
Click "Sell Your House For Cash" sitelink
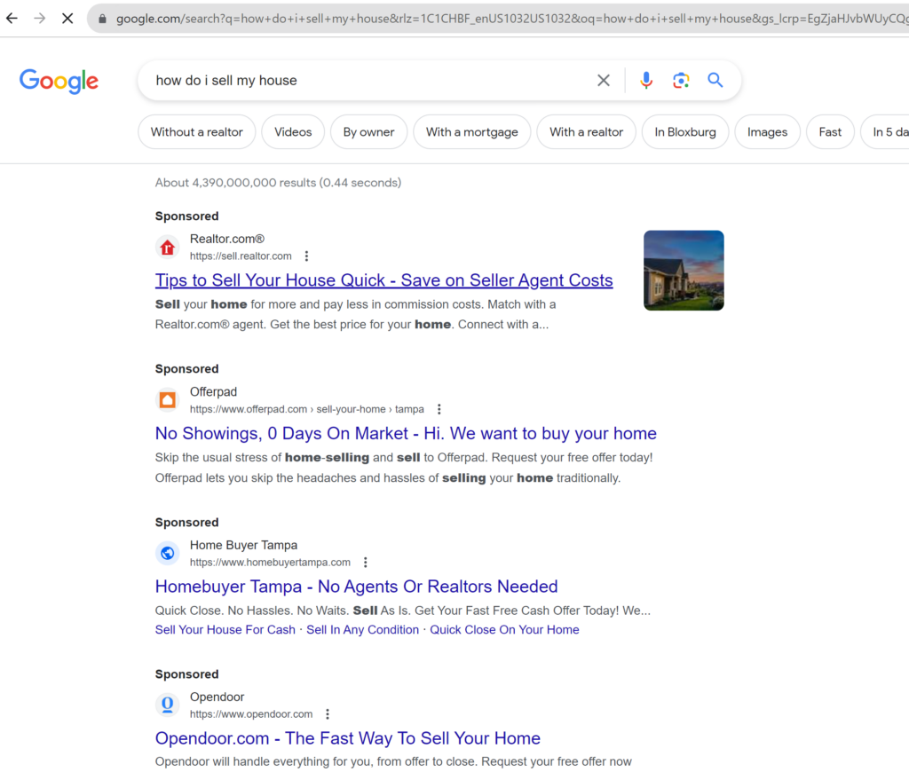click(225, 630)
